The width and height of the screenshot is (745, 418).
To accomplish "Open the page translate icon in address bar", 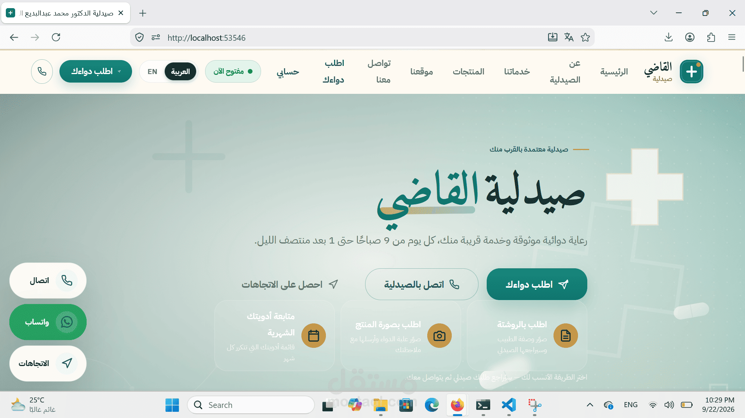I will [569, 37].
